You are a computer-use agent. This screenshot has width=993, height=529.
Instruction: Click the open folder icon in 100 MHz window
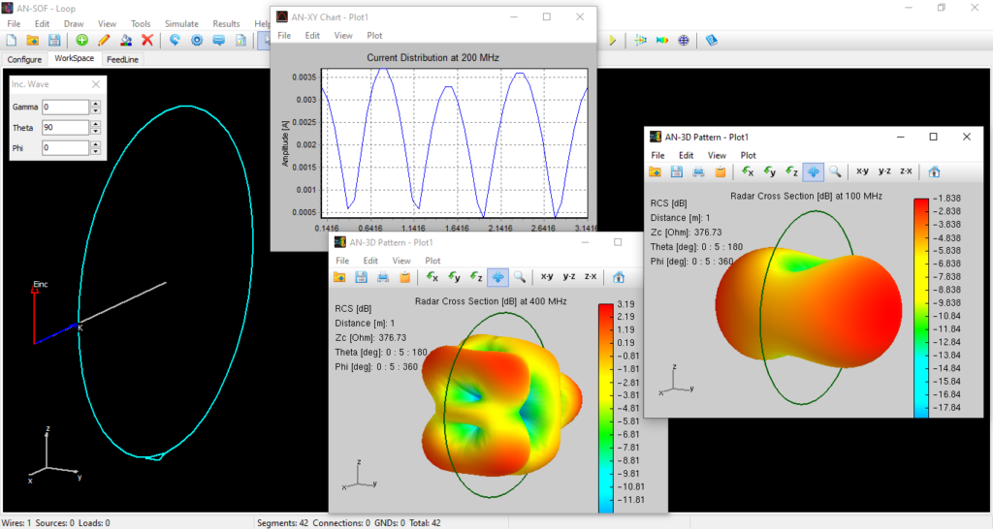click(655, 171)
